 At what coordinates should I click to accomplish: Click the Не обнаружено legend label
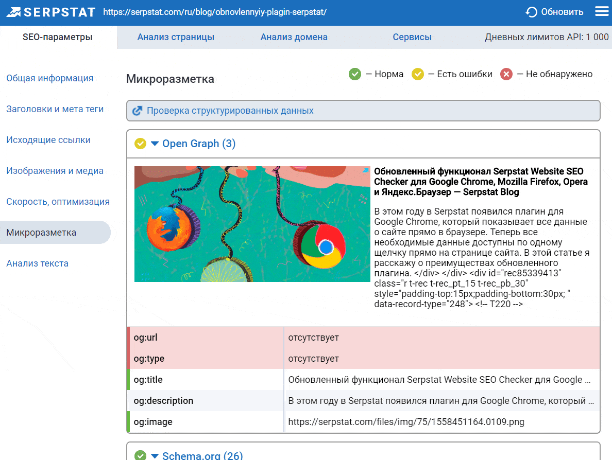[559, 74]
